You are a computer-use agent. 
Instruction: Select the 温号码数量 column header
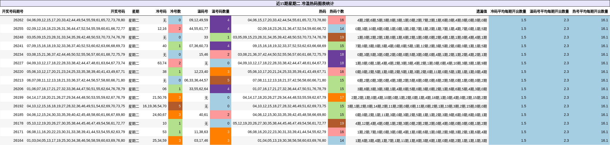221,11
